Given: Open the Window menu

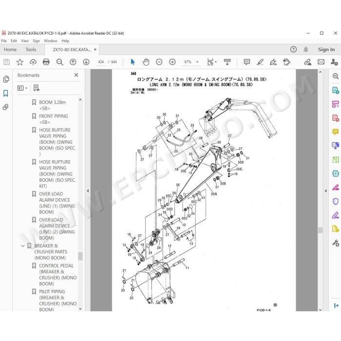Looking at the screenshot, I should pyautogui.click(x=51, y=41).
